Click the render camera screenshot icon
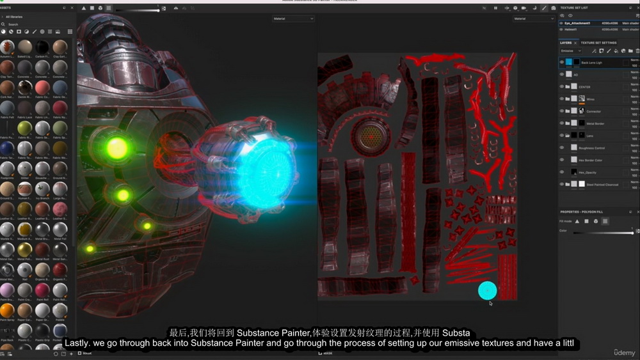The image size is (640, 360). (554, 8)
